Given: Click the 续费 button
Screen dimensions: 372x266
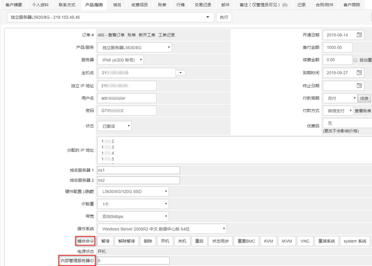Looking at the screenshot, I should coord(364,98).
